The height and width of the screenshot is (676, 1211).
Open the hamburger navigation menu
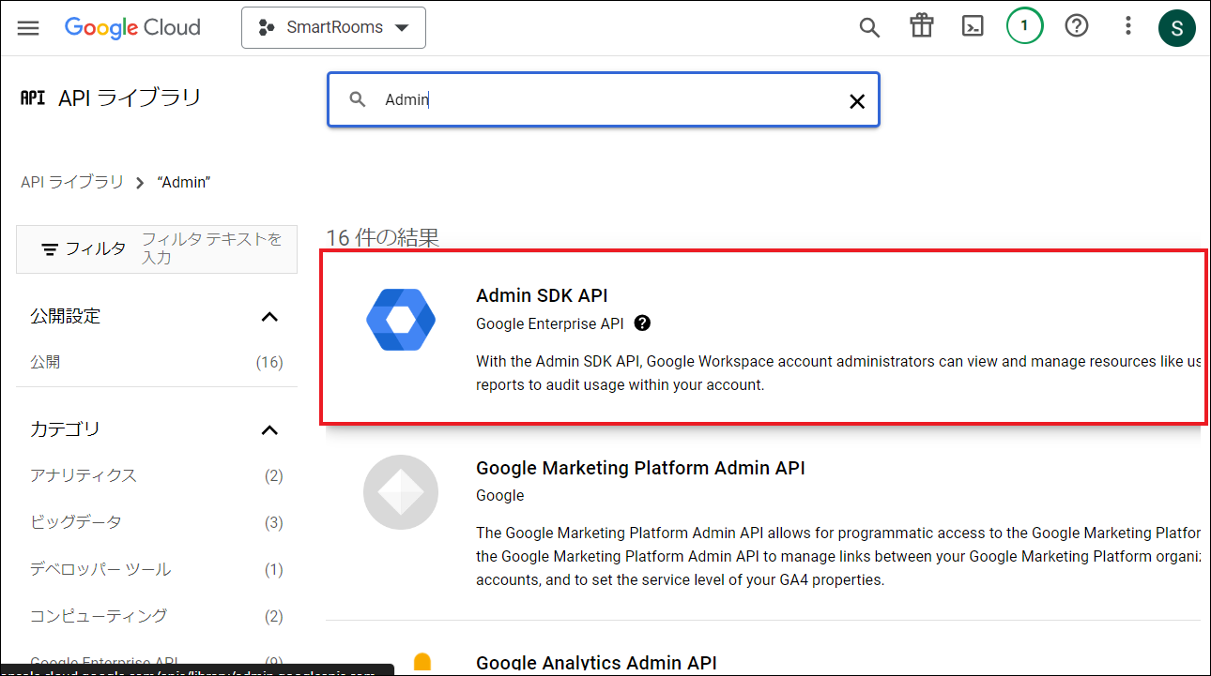[28, 27]
